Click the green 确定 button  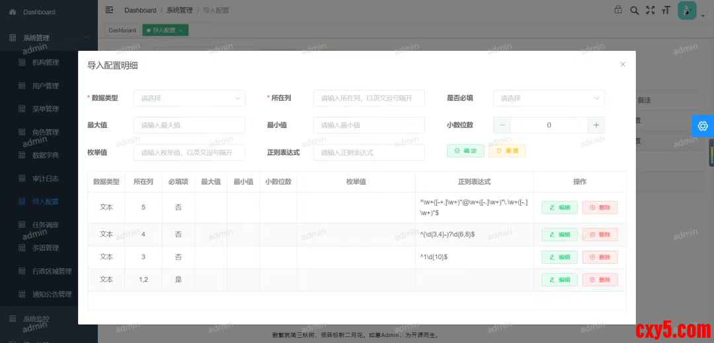coord(465,151)
